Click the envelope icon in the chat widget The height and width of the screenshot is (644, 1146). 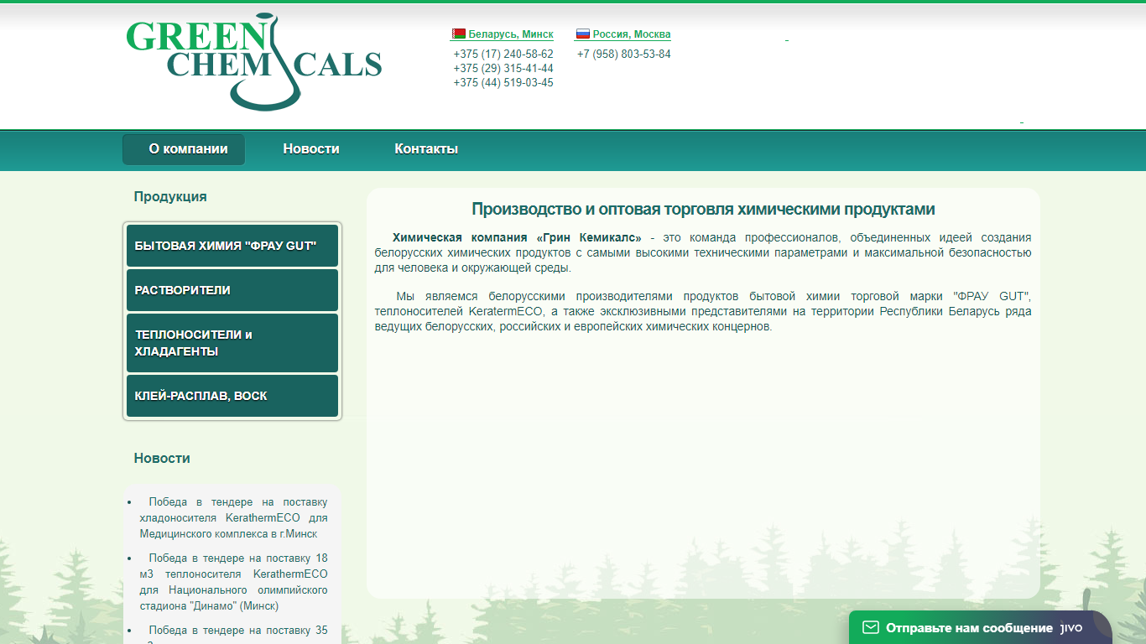coord(871,627)
